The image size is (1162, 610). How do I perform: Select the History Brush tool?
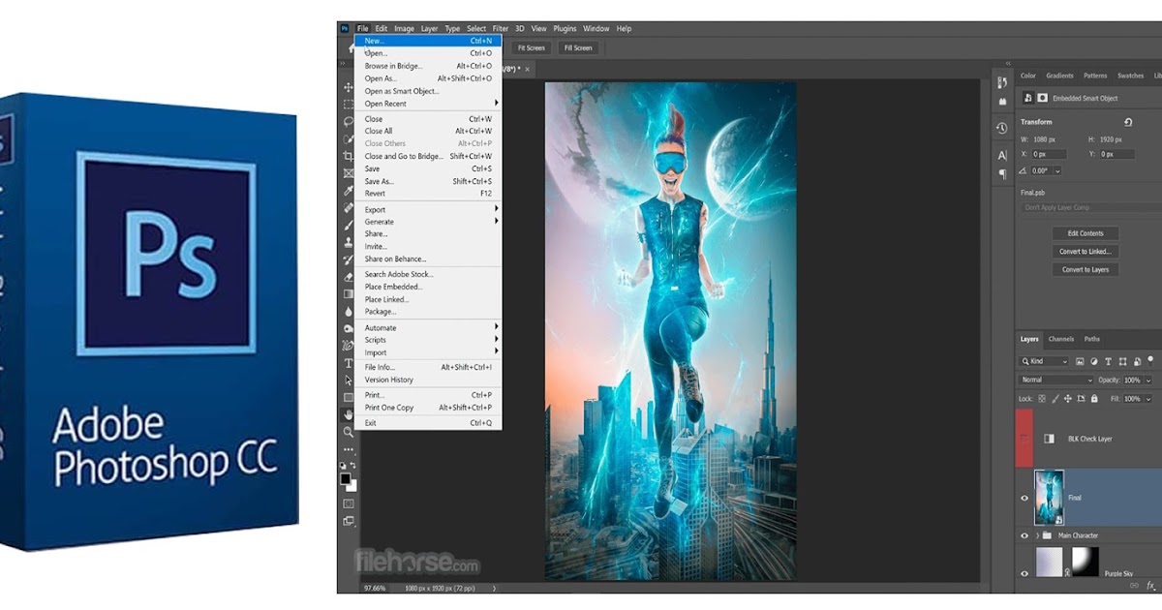point(349,259)
